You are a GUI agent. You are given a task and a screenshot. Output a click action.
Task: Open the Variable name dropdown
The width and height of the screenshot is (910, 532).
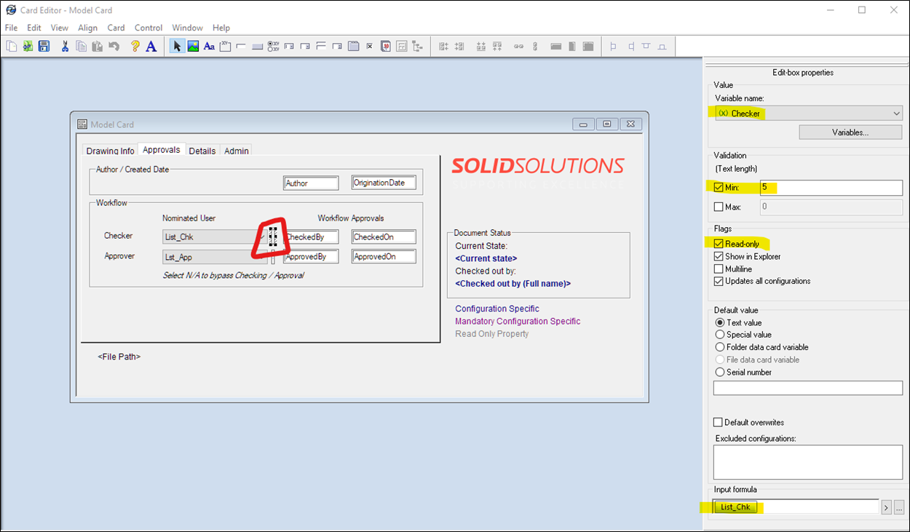[895, 114]
